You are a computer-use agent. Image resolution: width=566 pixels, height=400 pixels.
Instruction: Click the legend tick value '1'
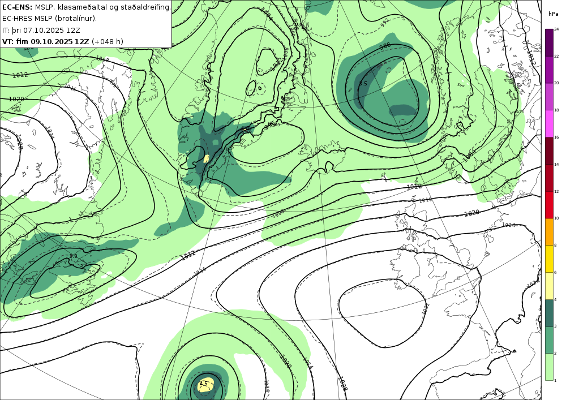tap(555, 380)
